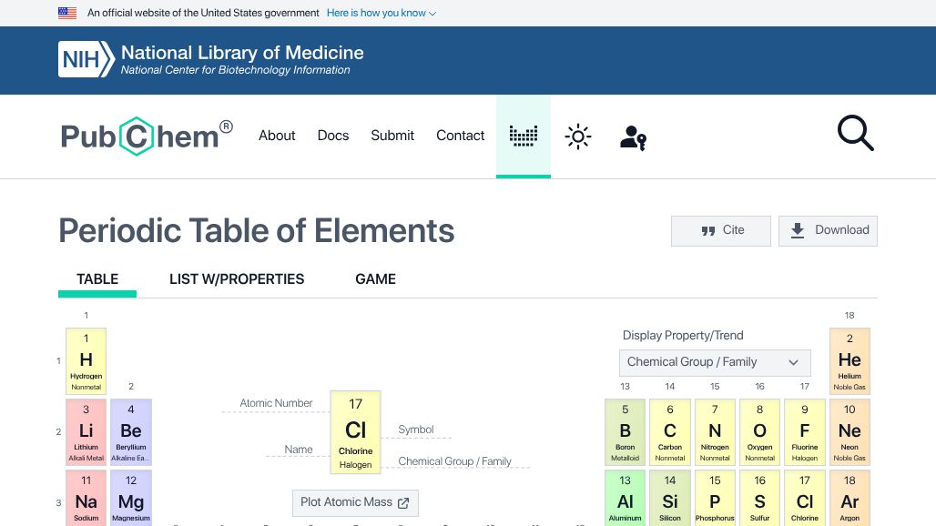Open the PubChem home logo
The width and height of the screenshot is (936, 526).
tap(147, 136)
